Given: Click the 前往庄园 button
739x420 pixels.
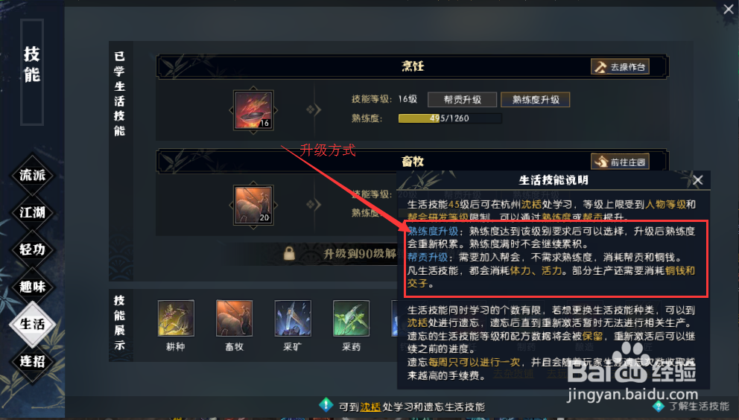Looking at the screenshot, I should coord(621,162).
